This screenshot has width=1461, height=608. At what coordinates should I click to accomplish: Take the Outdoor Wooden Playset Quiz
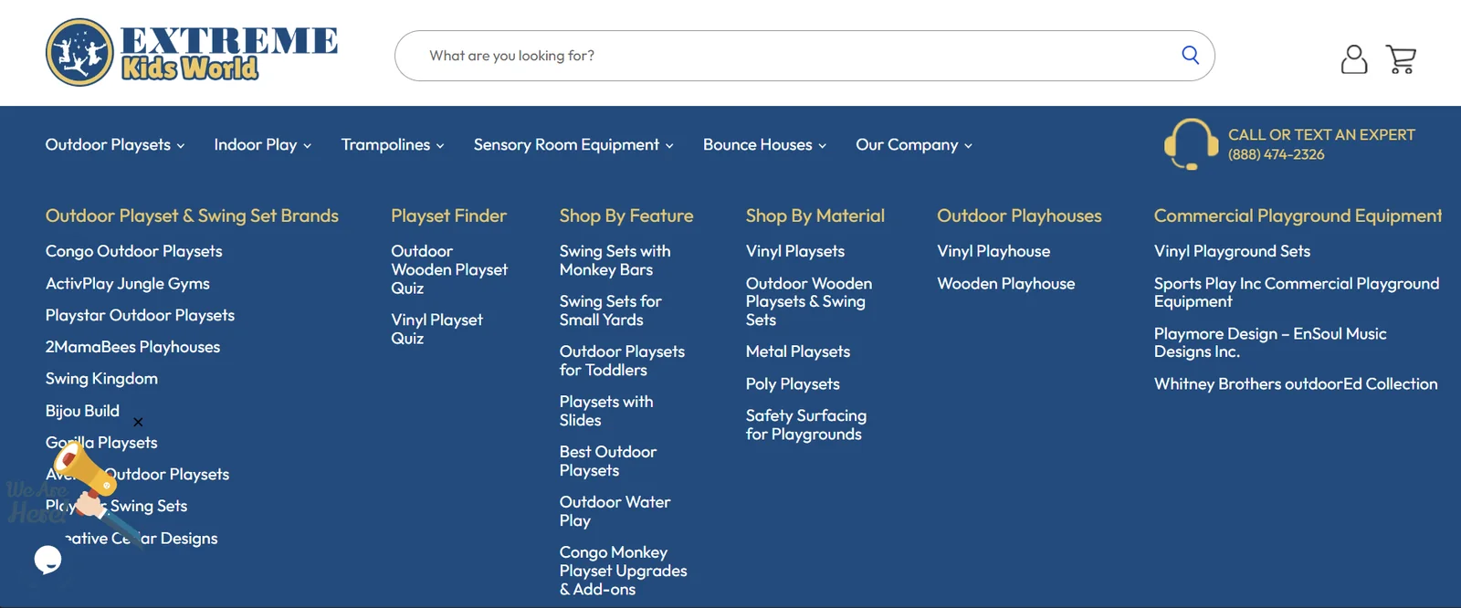448,269
